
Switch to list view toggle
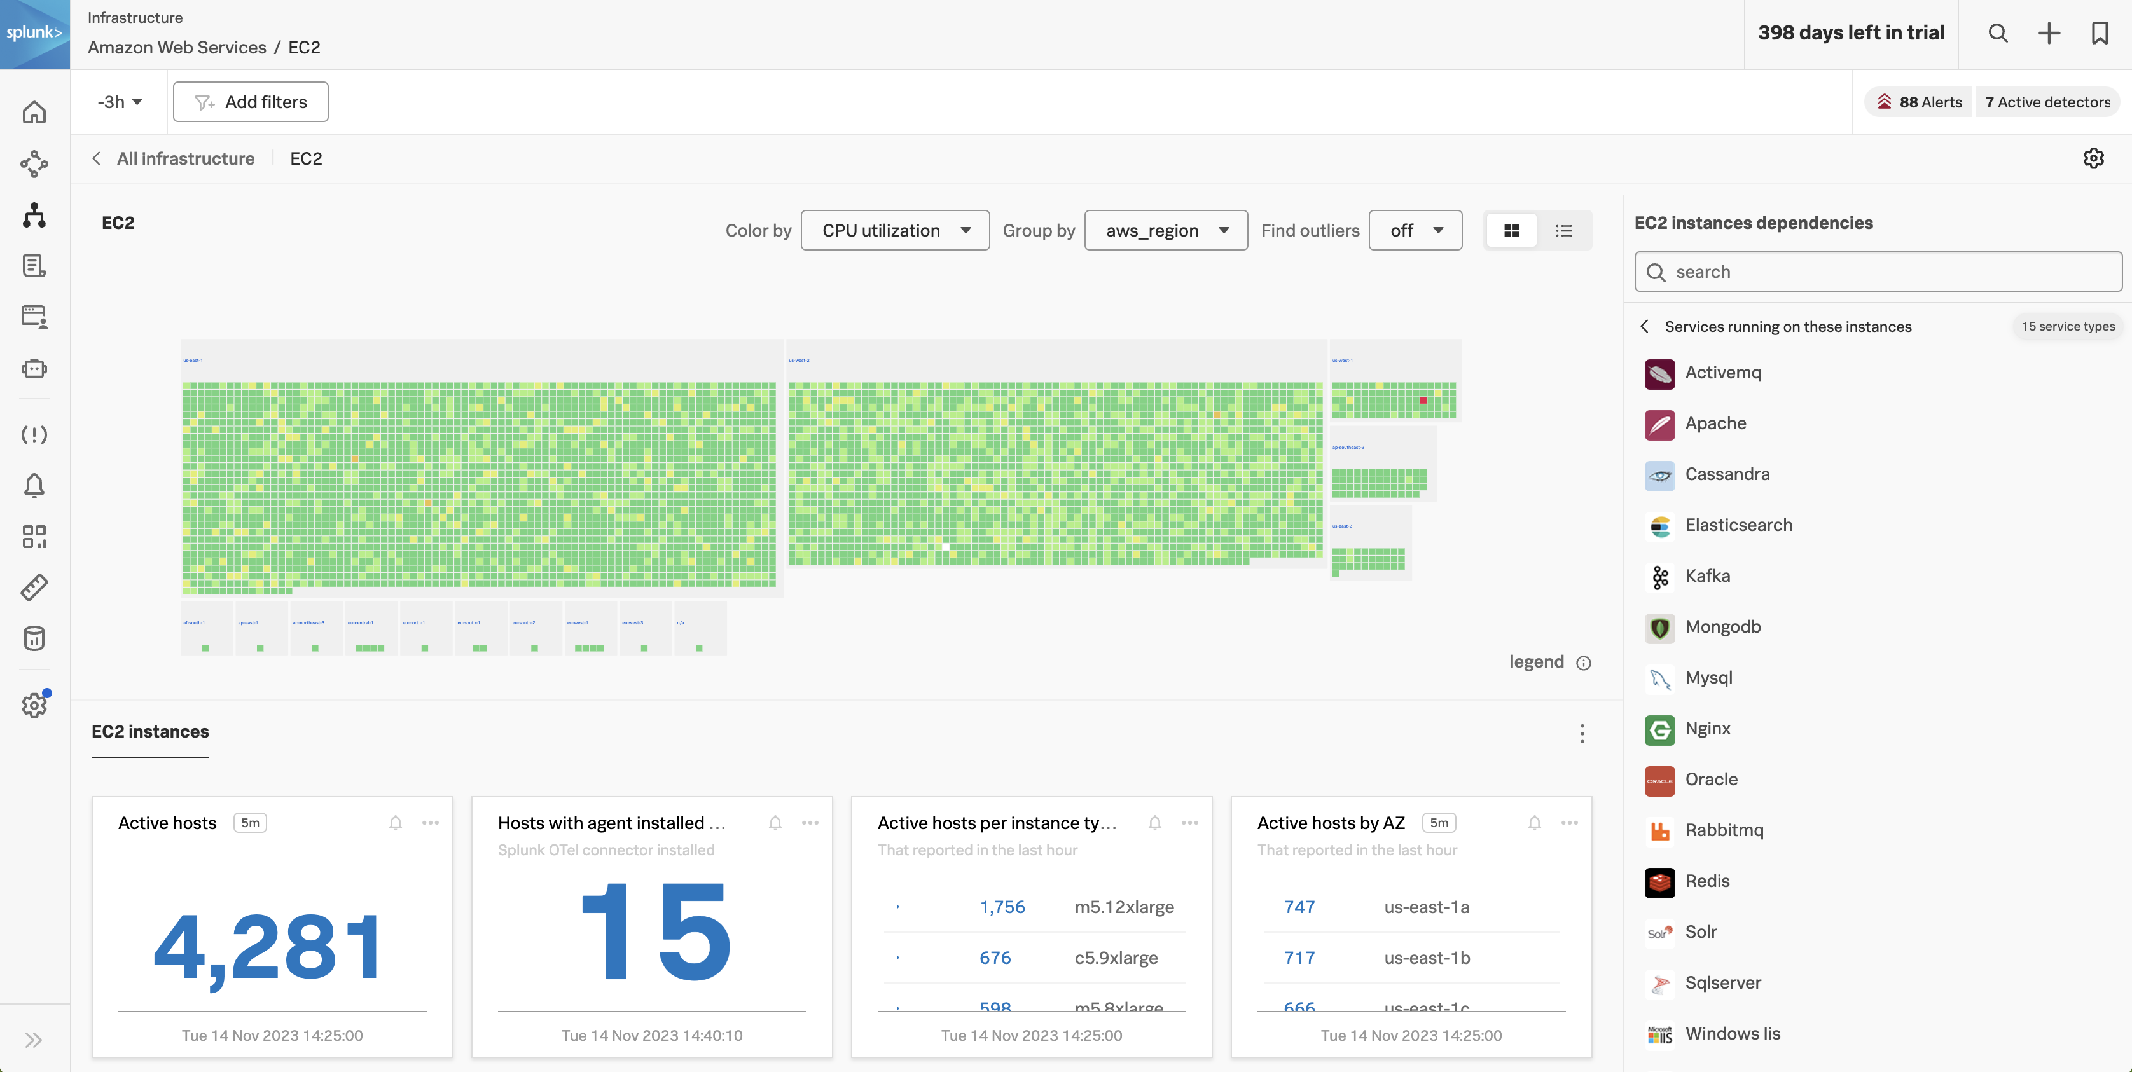(x=1563, y=231)
